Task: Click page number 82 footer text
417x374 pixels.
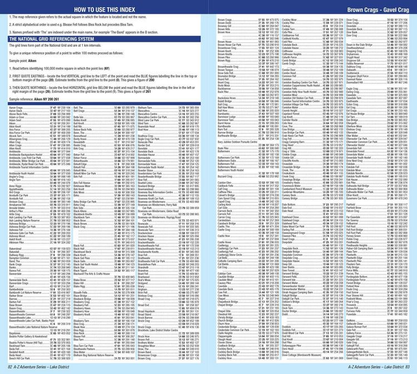Action: pos(38,367)
